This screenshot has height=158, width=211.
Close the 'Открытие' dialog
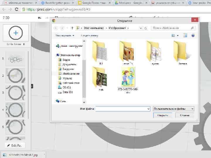[195, 20]
